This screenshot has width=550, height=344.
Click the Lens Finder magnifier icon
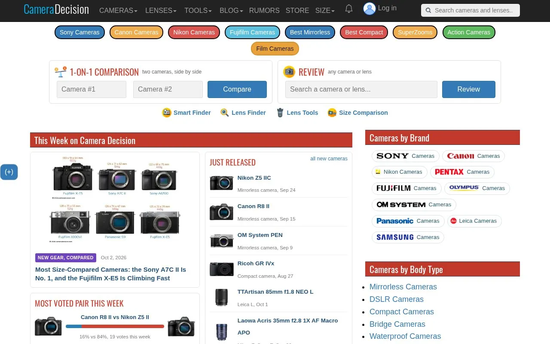(x=225, y=113)
